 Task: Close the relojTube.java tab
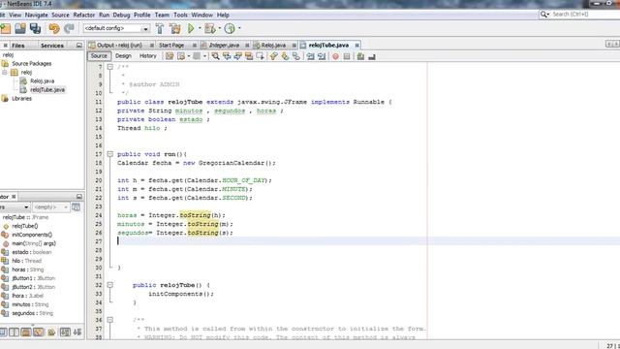tap(357, 46)
